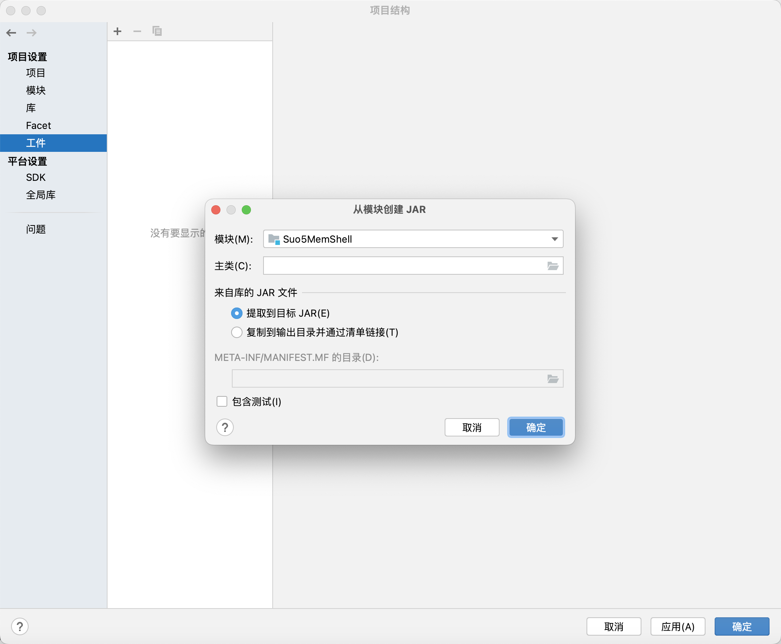This screenshot has height=644, width=781.
Task: Click the back navigation arrow
Action: coord(11,33)
